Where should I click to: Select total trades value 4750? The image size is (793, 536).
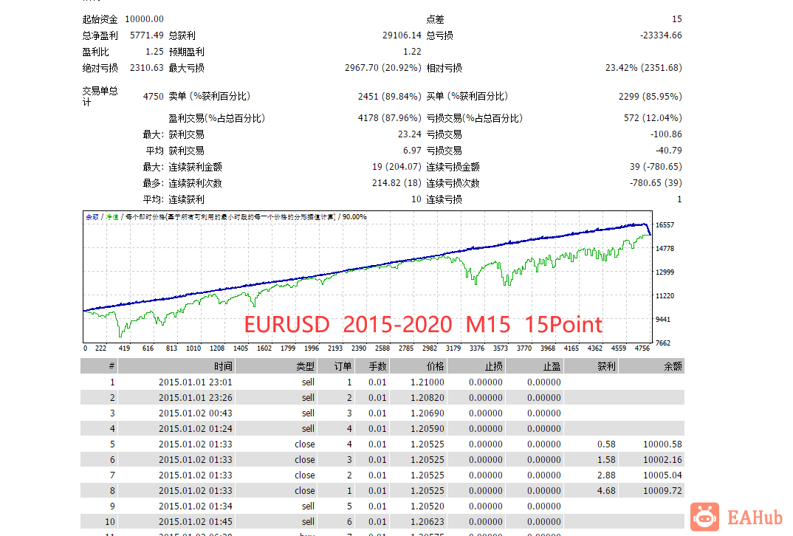(154, 96)
